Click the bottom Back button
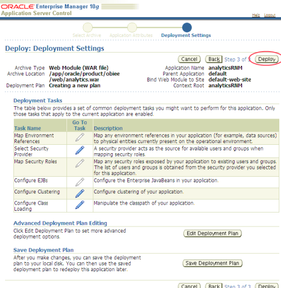This screenshot has width=281, height=288. coord(213,286)
